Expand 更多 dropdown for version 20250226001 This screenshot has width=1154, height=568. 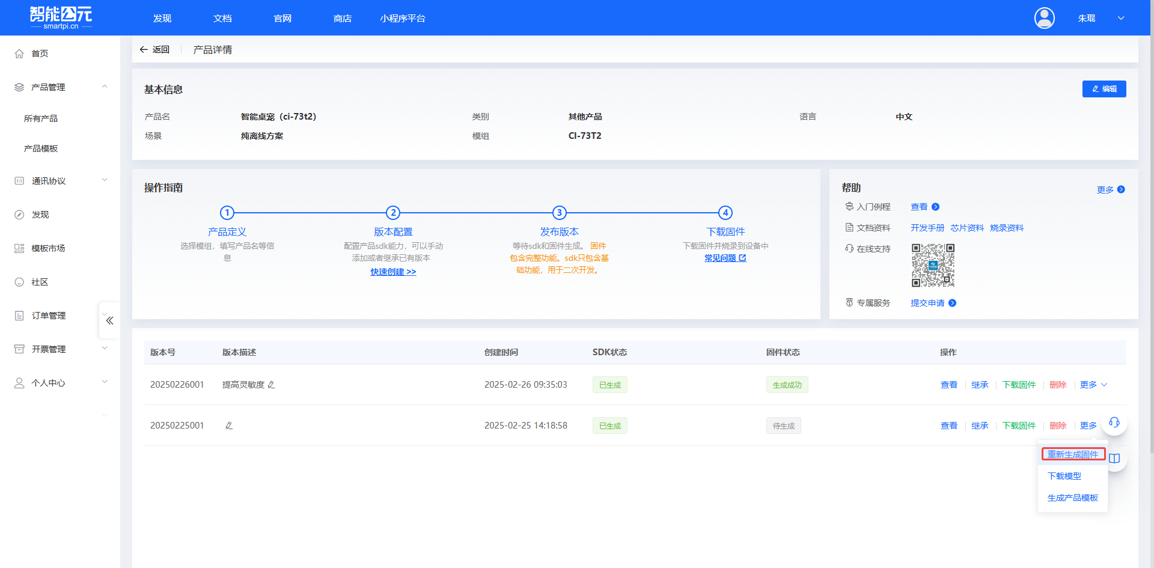[1093, 385]
